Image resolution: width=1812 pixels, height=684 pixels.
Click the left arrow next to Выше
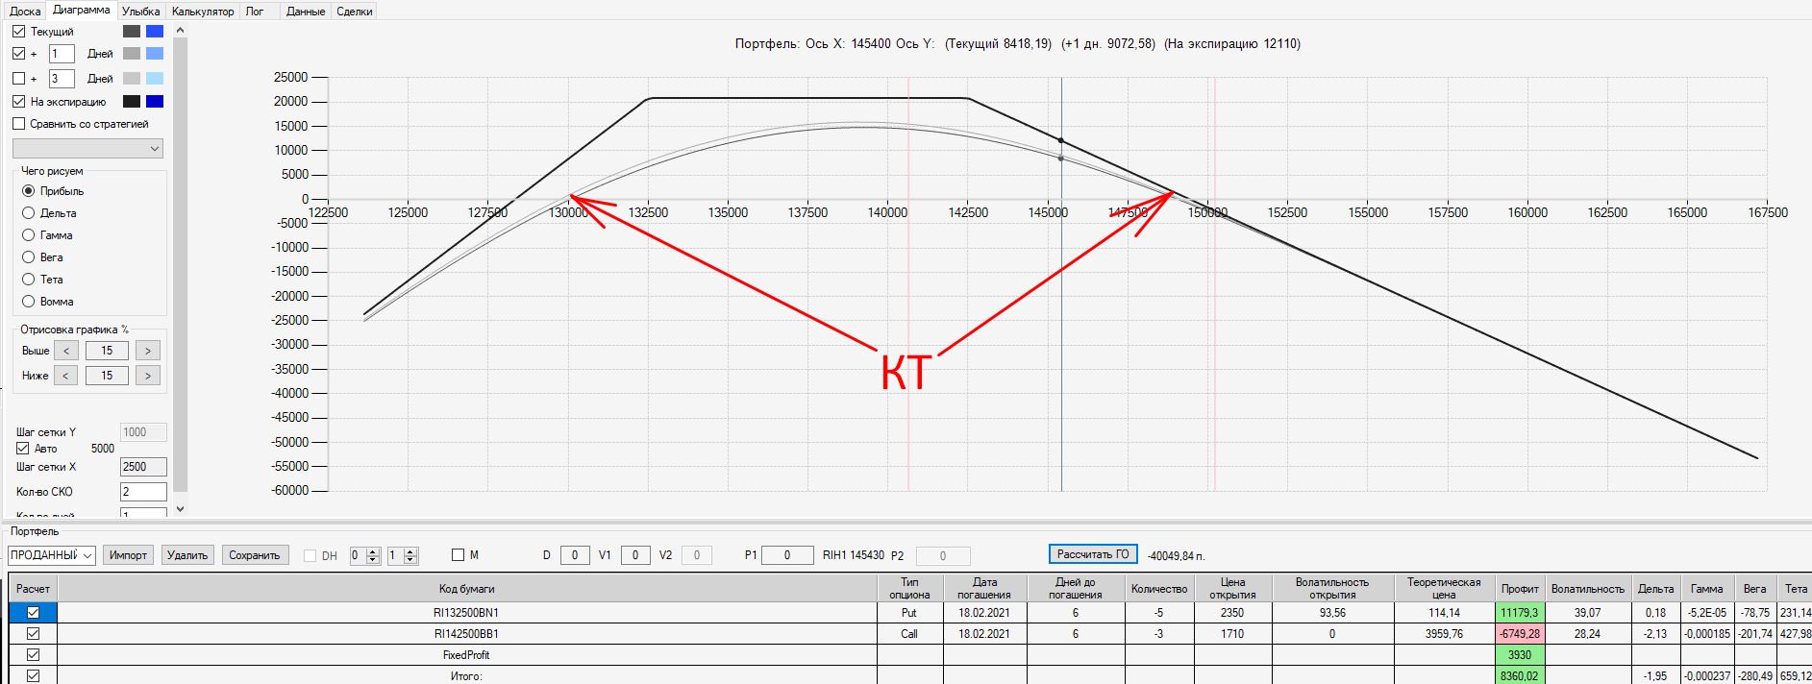click(66, 351)
